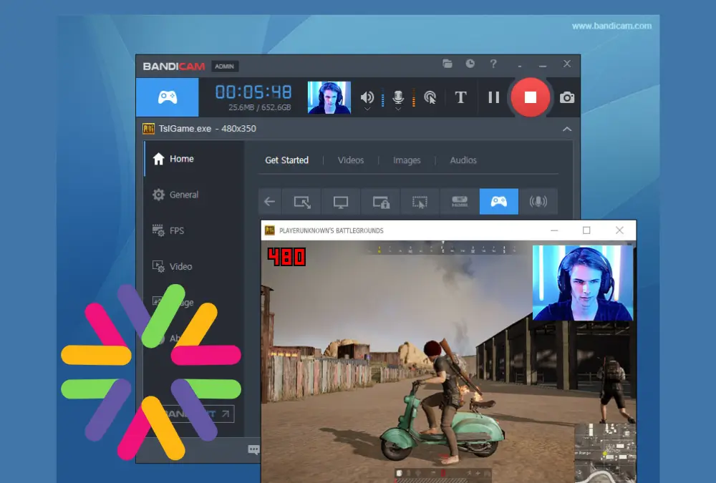Viewport: 716px width, 483px height.
Task: Close the PLAYERUNKNOWN'S BATTLEGROUNDS window
Action: [x=619, y=230]
